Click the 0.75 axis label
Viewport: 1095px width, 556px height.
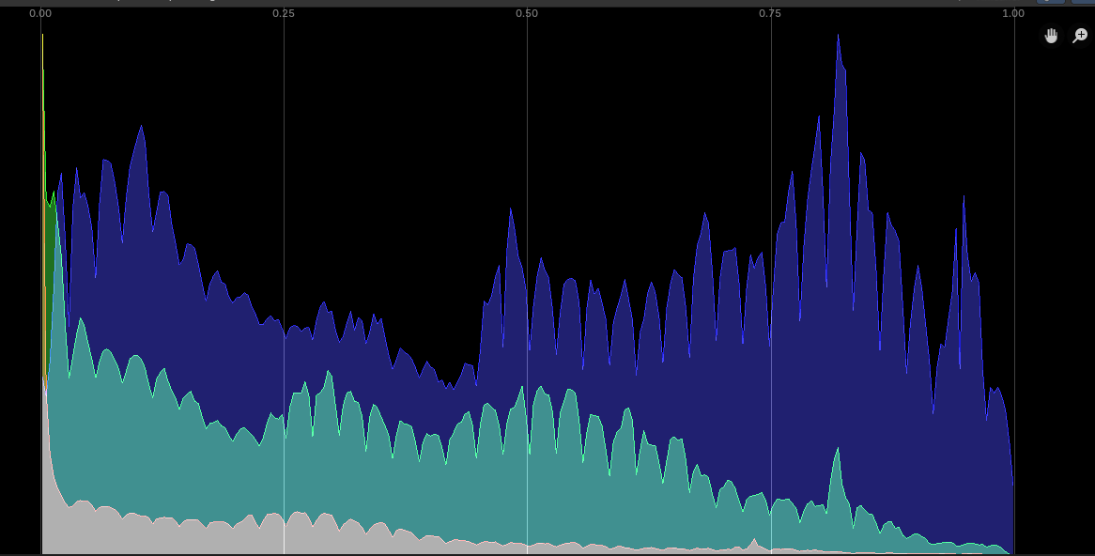pyautogui.click(x=770, y=13)
